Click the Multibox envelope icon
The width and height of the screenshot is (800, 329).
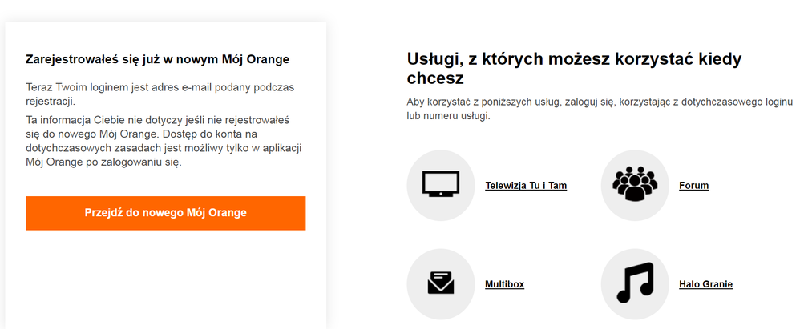pyautogui.click(x=440, y=283)
